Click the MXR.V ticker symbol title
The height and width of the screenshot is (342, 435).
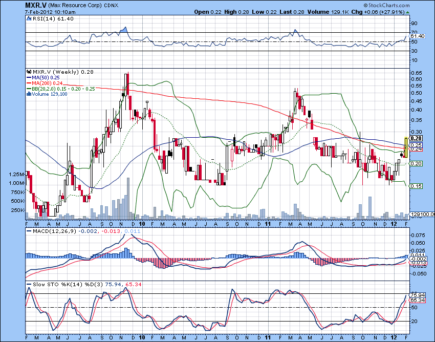[x=36, y=5]
